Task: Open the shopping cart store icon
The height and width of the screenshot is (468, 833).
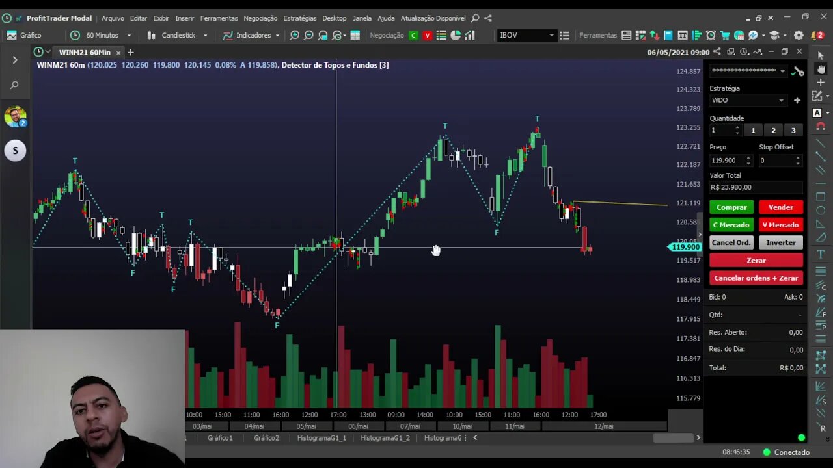Action: click(x=725, y=35)
